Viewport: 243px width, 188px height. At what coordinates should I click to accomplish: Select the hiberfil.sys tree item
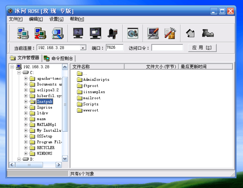click(49, 96)
